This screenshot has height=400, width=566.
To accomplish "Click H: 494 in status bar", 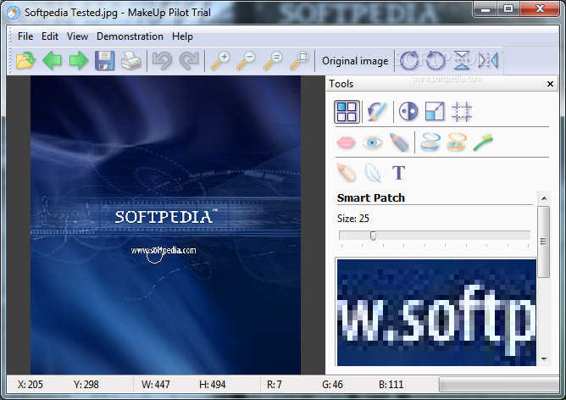I will [212, 385].
